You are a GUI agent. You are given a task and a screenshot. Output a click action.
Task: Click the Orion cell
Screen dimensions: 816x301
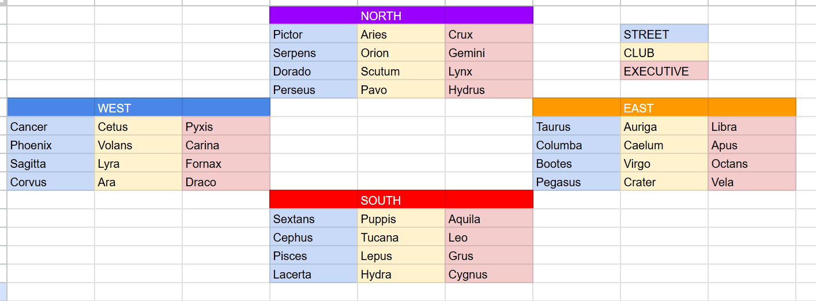pos(401,52)
